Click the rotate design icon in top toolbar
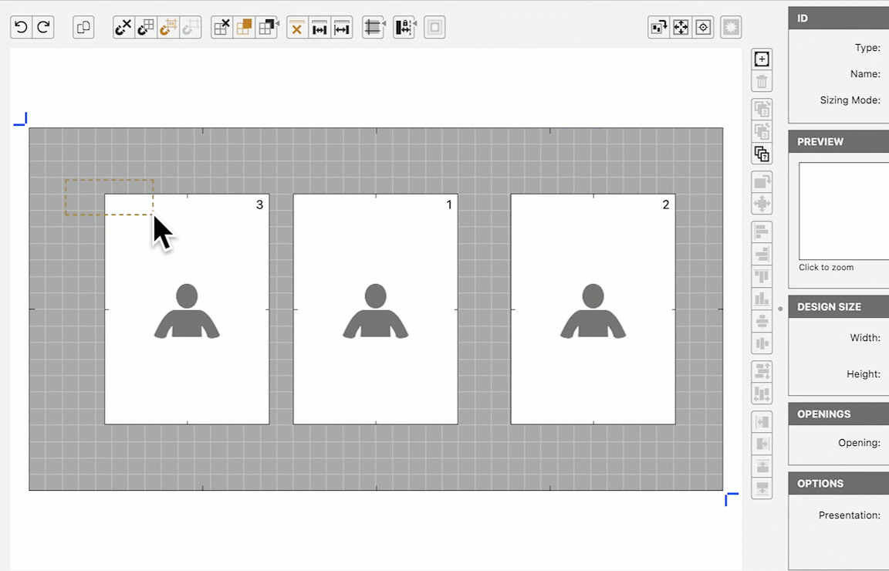 point(658,28)
